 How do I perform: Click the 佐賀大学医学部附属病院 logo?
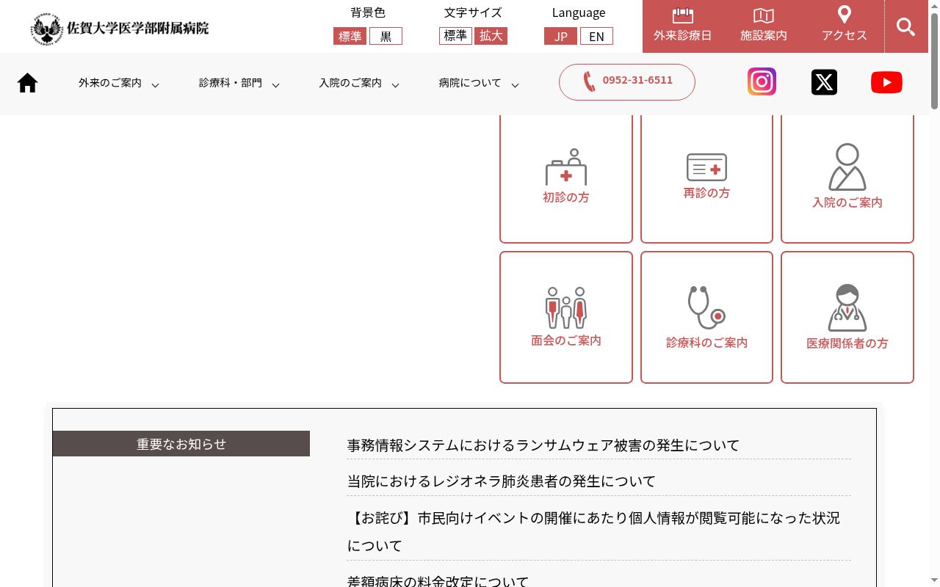pyautogui.click(x=120, y=29)
